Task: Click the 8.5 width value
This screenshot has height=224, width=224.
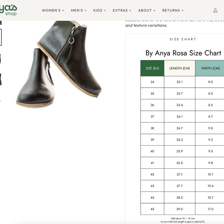Action: point(210,105)
